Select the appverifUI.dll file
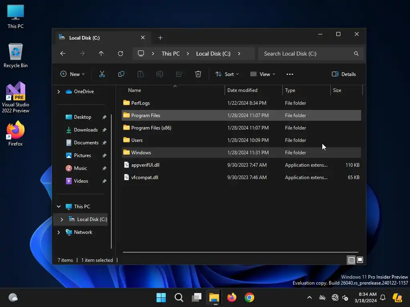 click(x=241, y=165)
